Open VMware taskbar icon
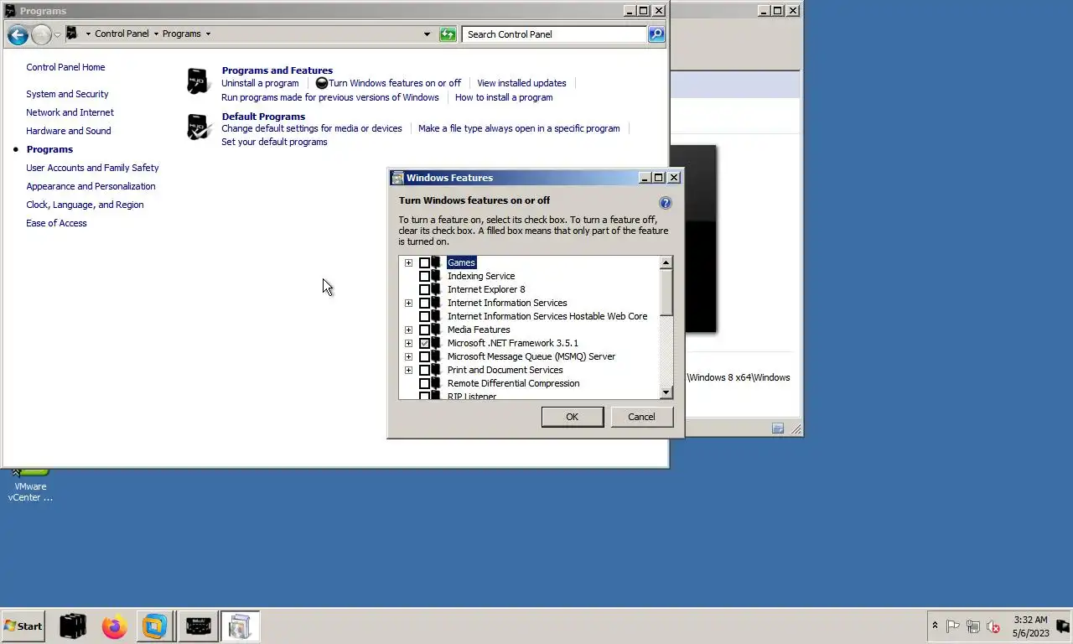This screenshot has height=644, width=1073. click(x=155, y=626)
